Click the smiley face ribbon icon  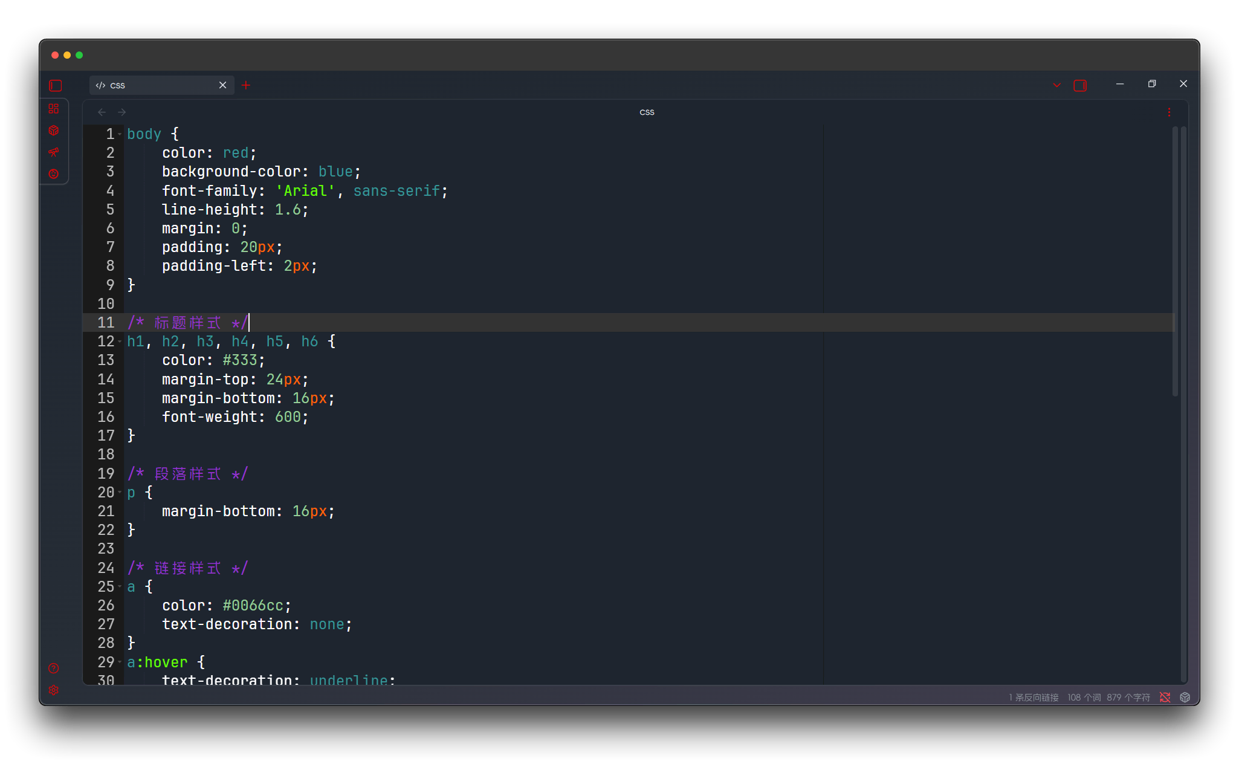tap(54, 174)
